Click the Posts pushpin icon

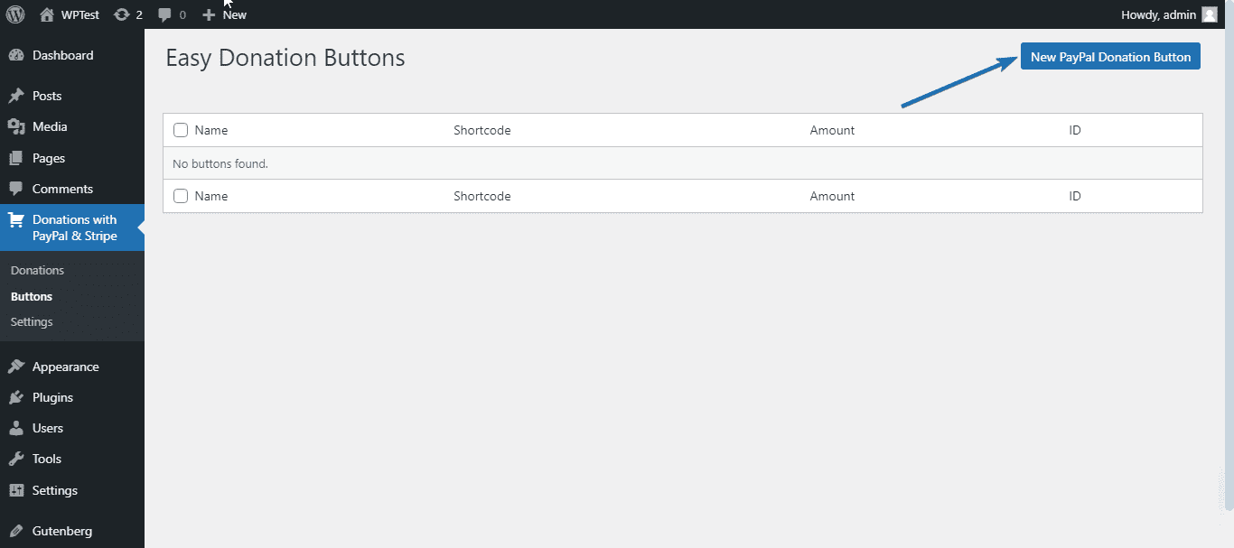[16, 96]
